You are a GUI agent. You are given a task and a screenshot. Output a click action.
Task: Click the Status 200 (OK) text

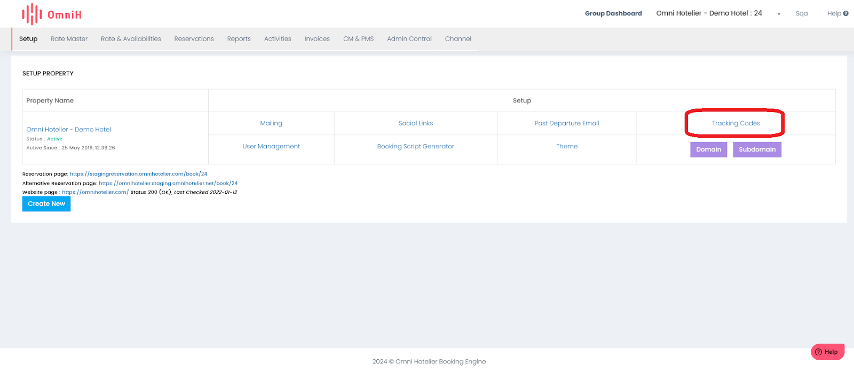151,192
